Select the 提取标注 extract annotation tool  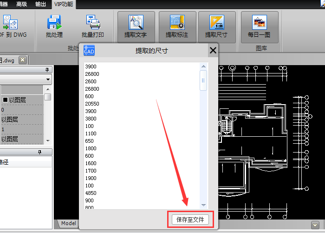point(177,27)
